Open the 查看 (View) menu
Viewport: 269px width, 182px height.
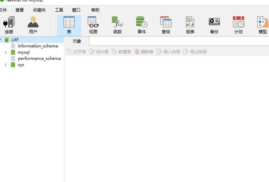coord(19,10)
